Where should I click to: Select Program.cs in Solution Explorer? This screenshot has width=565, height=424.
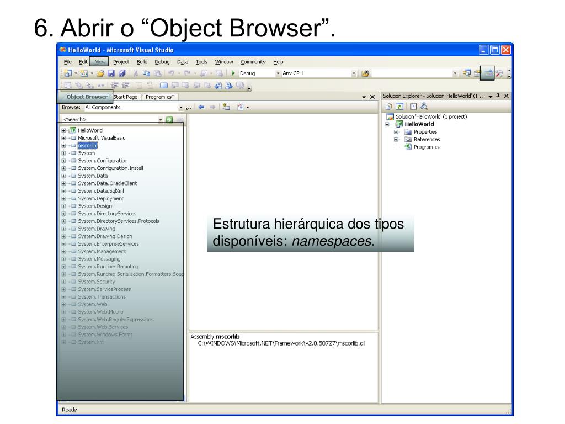[x=427, y=147]
